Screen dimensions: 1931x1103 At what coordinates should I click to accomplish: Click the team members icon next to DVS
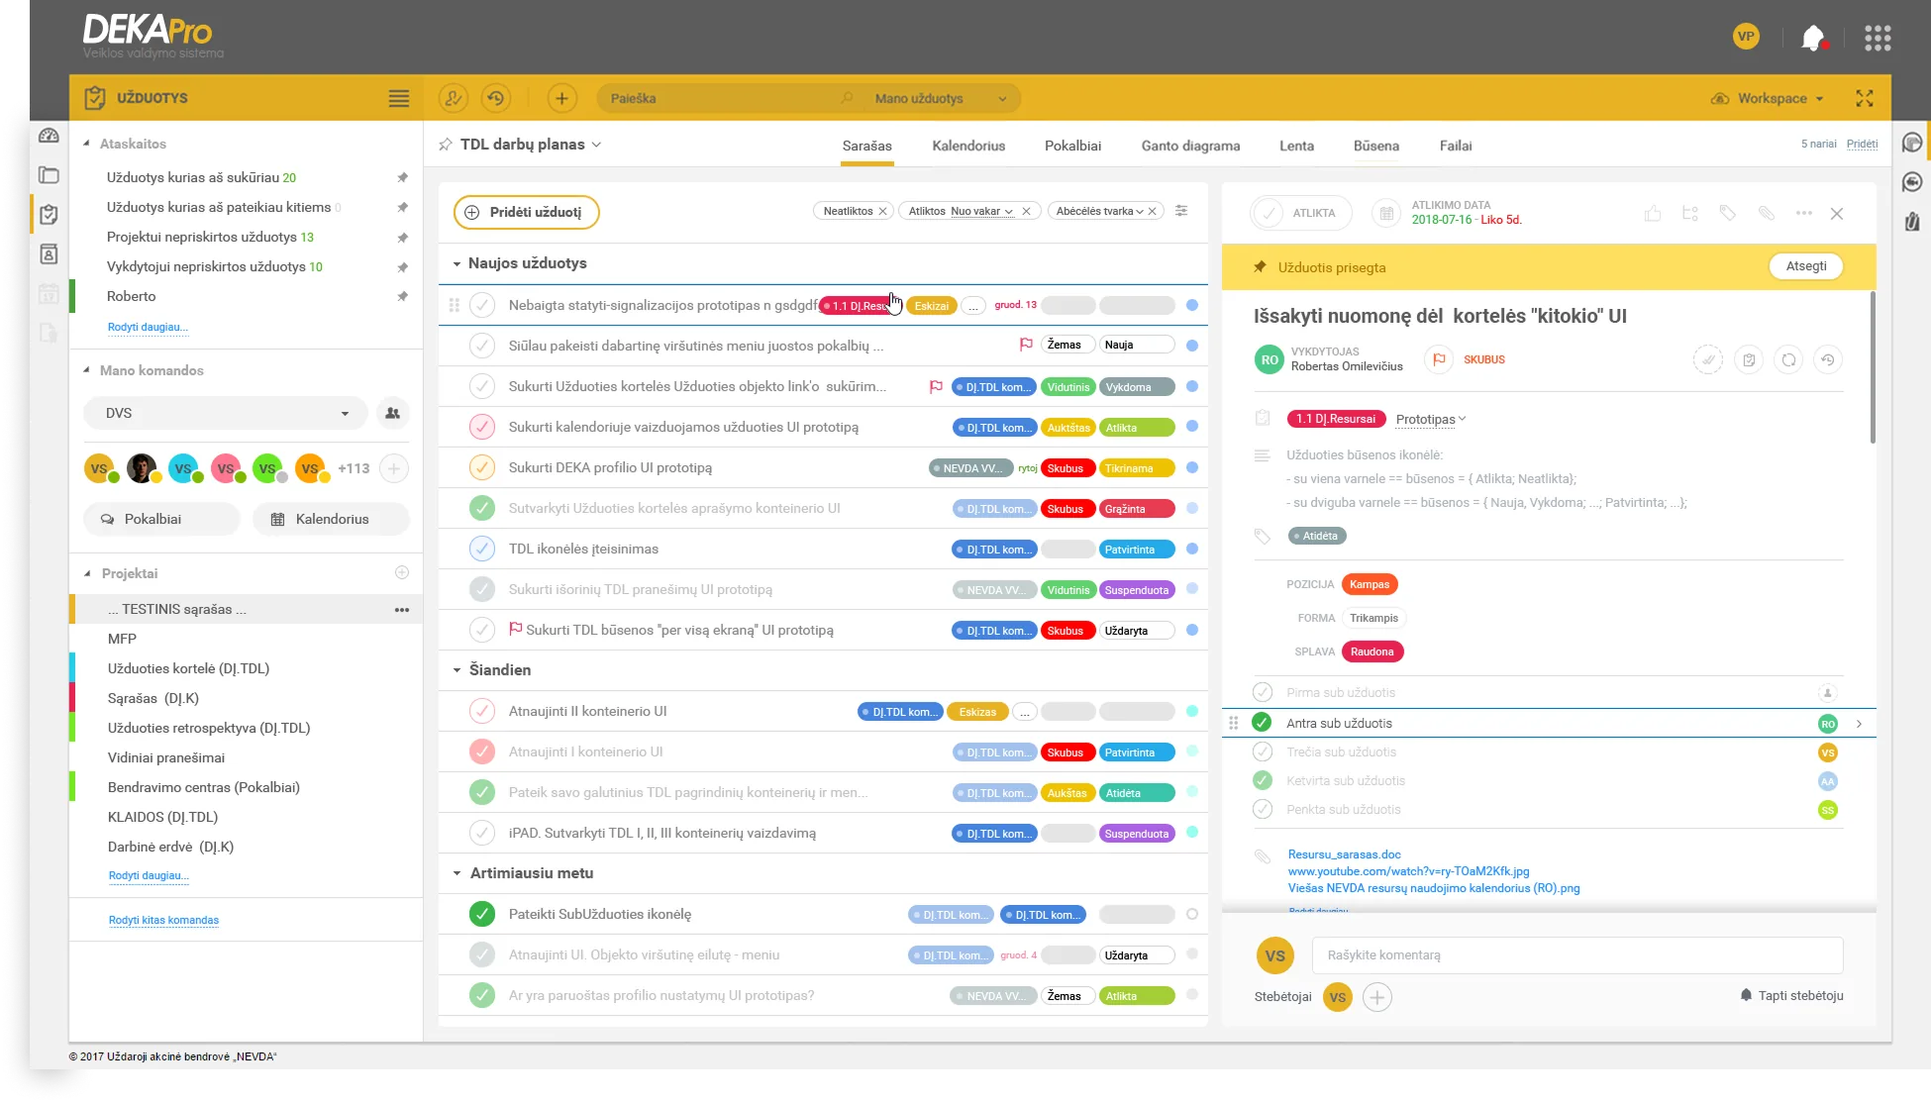(393, 413)
